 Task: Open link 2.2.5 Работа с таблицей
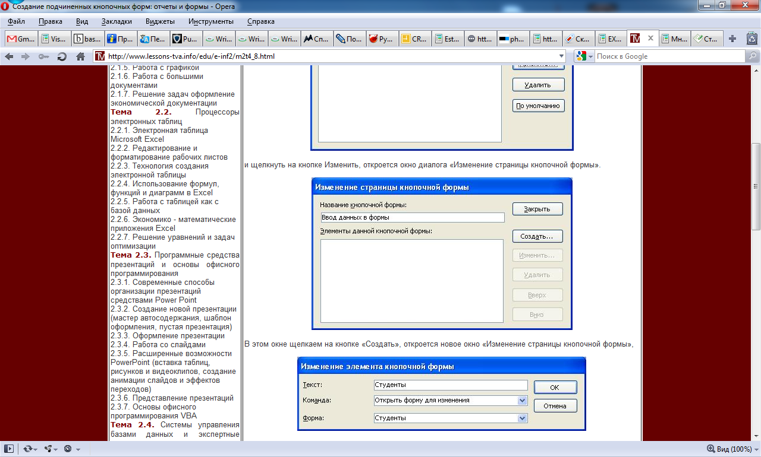(165, 206)
